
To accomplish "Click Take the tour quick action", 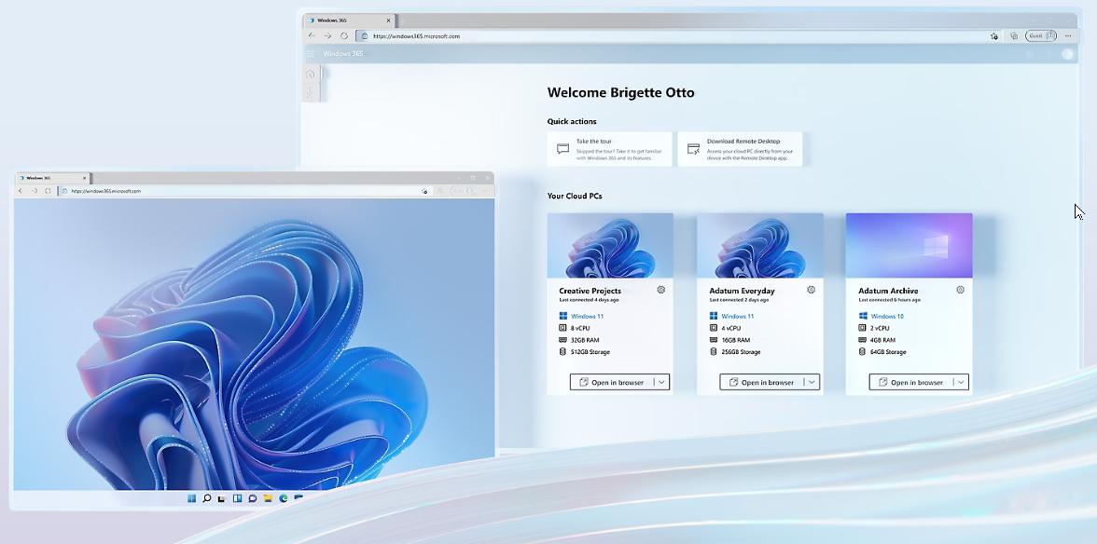I will coord(610,149).
